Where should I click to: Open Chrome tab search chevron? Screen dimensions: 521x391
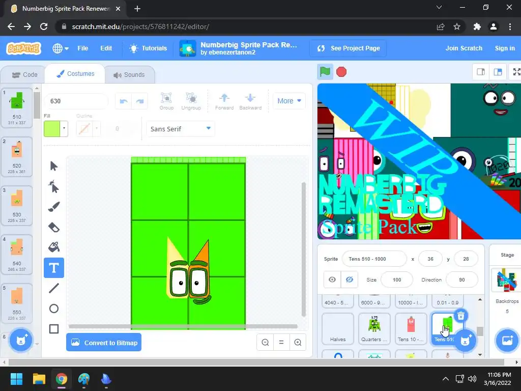pos(439,7)
